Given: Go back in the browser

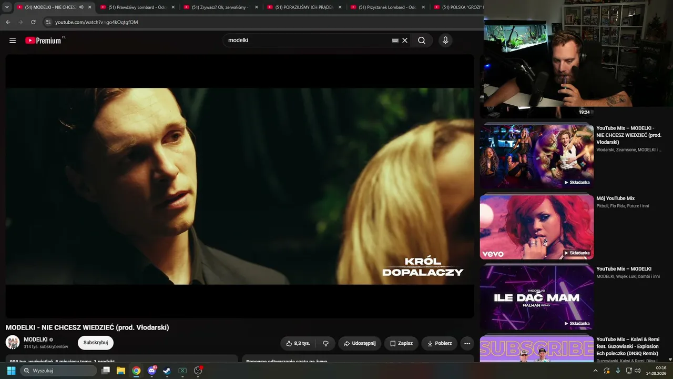Looking at the screenshot, I should click(x=8, y=22).
